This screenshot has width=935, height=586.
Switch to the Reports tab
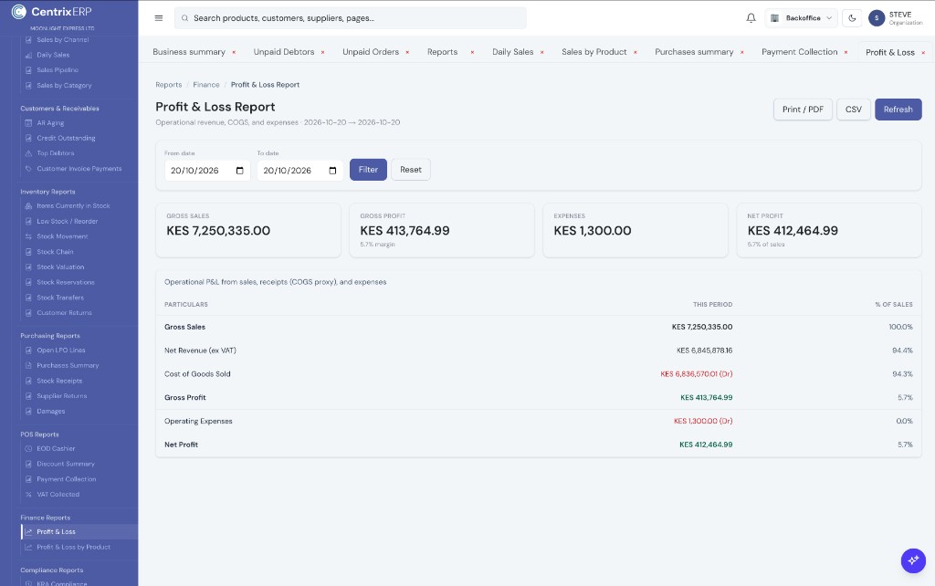[443, 52]
